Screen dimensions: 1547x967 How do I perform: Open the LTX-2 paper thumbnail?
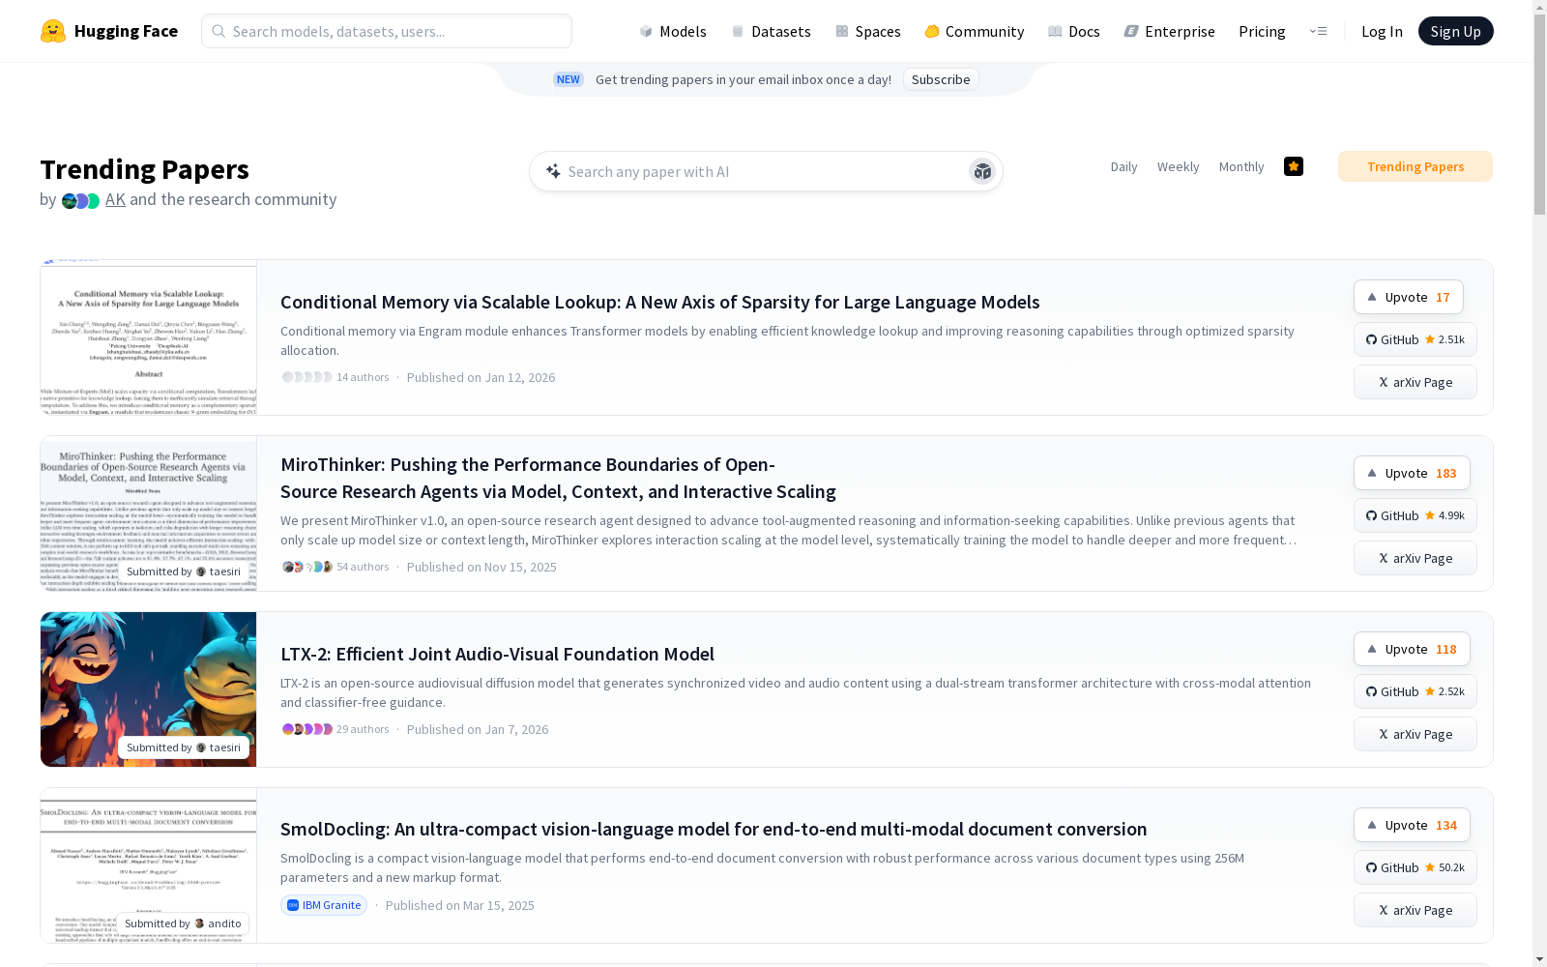[148, 689]
